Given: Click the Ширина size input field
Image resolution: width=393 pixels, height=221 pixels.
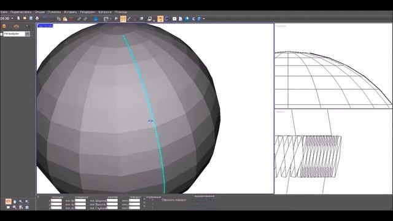Looking at the screenshot, I should (112, 201).
